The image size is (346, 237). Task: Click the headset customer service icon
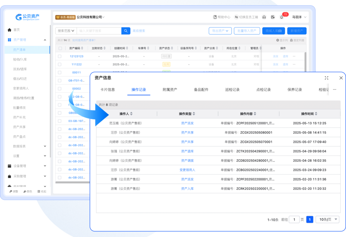[263, 17]
